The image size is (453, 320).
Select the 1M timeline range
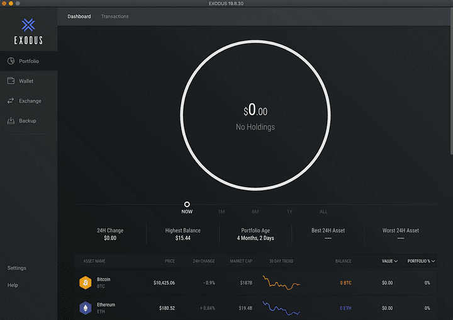coord(221,212)
